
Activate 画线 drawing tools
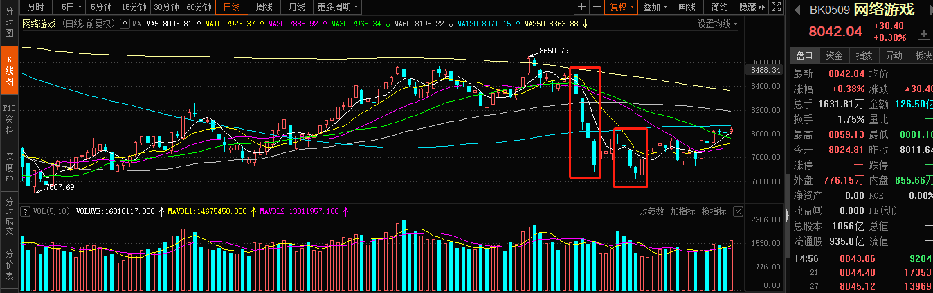(687, 7)
